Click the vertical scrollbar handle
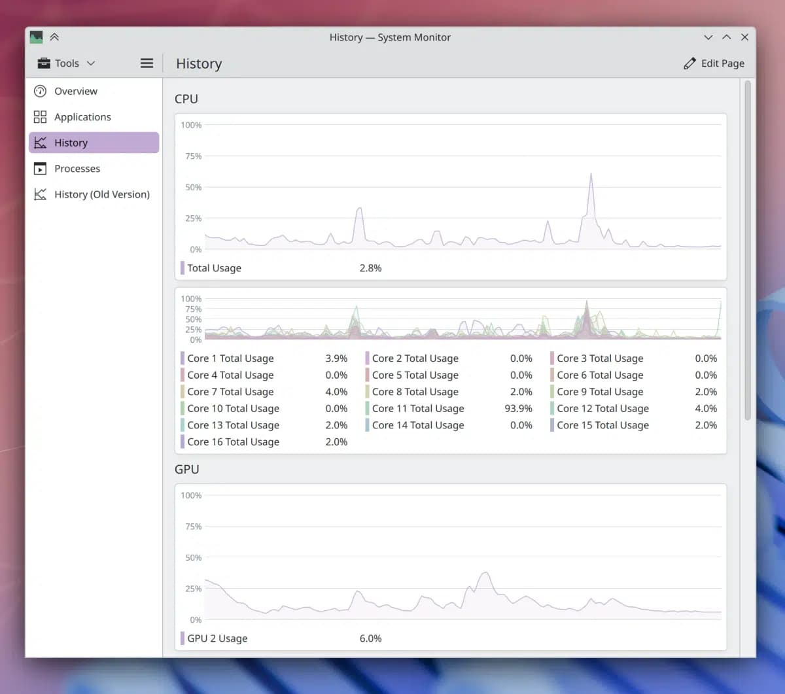 pyautogui.click(x=748, y=250)
